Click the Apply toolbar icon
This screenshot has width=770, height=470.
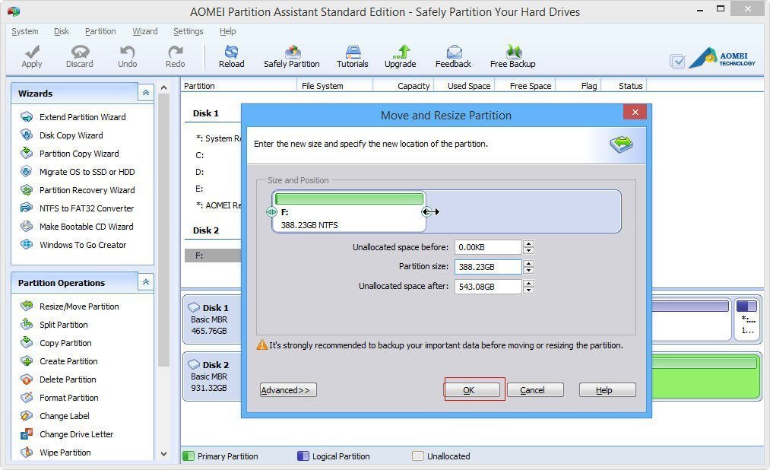tap(32, 56)
